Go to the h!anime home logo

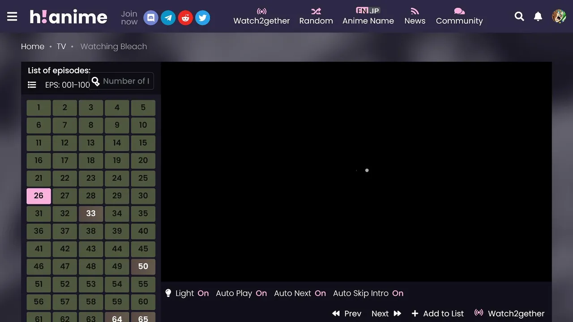coord(68,17)
